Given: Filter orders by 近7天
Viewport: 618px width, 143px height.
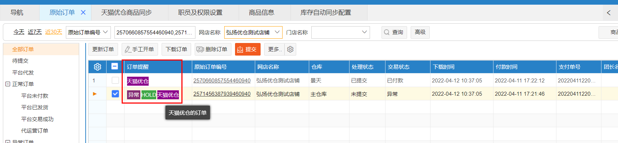Looking at the screenshot, I should coord(35,32).
